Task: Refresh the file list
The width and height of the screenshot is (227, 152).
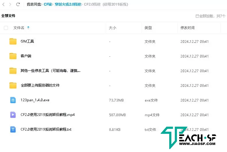Action: [x=18, y=4]
